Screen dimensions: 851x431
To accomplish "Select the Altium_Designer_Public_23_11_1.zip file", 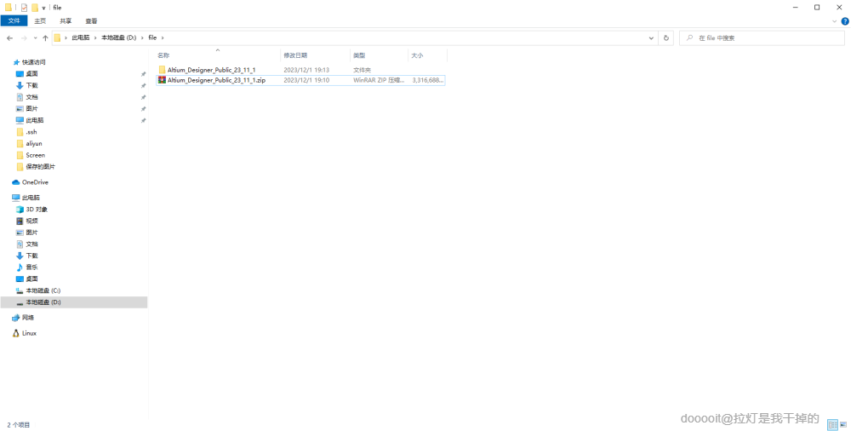I will click(216, 80).
